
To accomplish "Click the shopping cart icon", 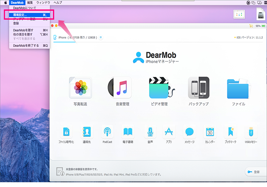I will click(251, 26).
